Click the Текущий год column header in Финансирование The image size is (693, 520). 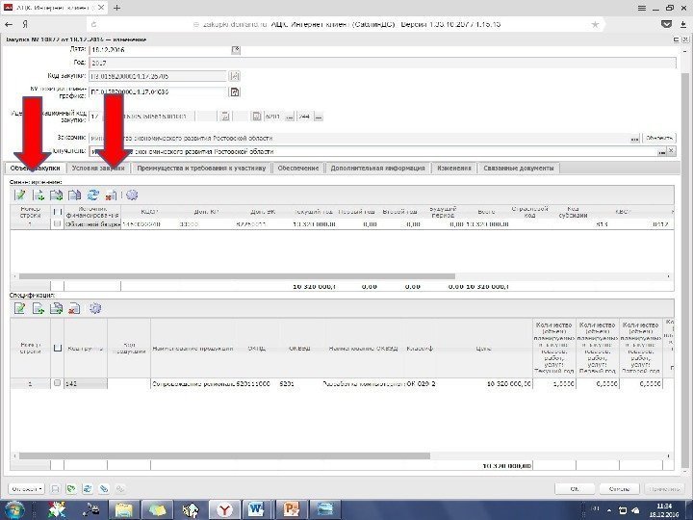click(x=314, y=212)
